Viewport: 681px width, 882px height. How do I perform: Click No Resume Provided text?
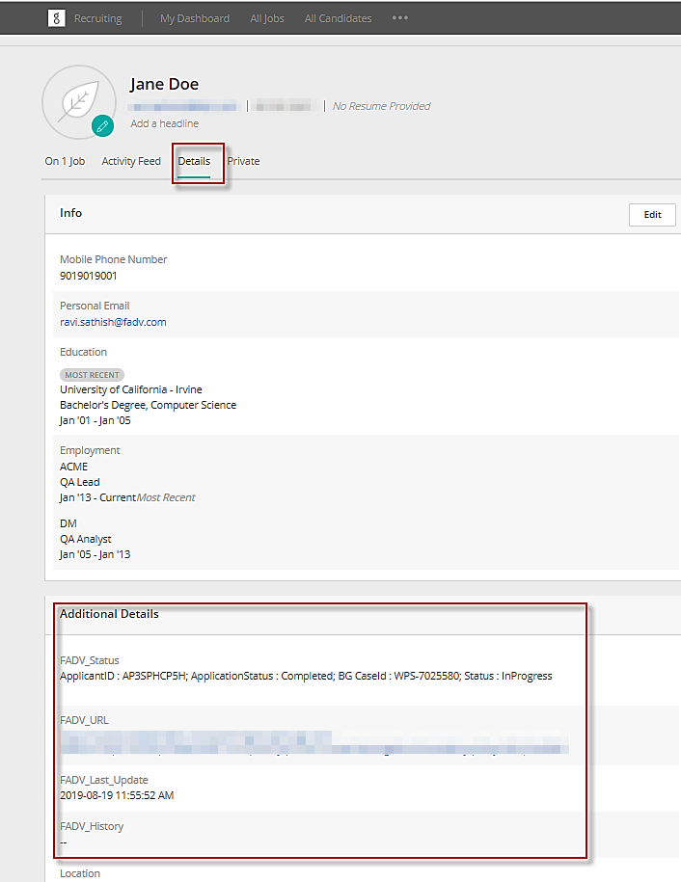pos(382,106)
